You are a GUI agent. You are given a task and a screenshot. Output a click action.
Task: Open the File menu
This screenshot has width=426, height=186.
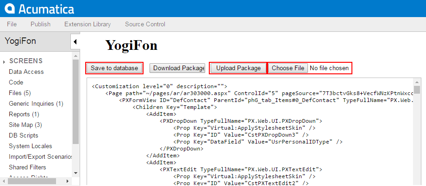(x=12, y=24)
